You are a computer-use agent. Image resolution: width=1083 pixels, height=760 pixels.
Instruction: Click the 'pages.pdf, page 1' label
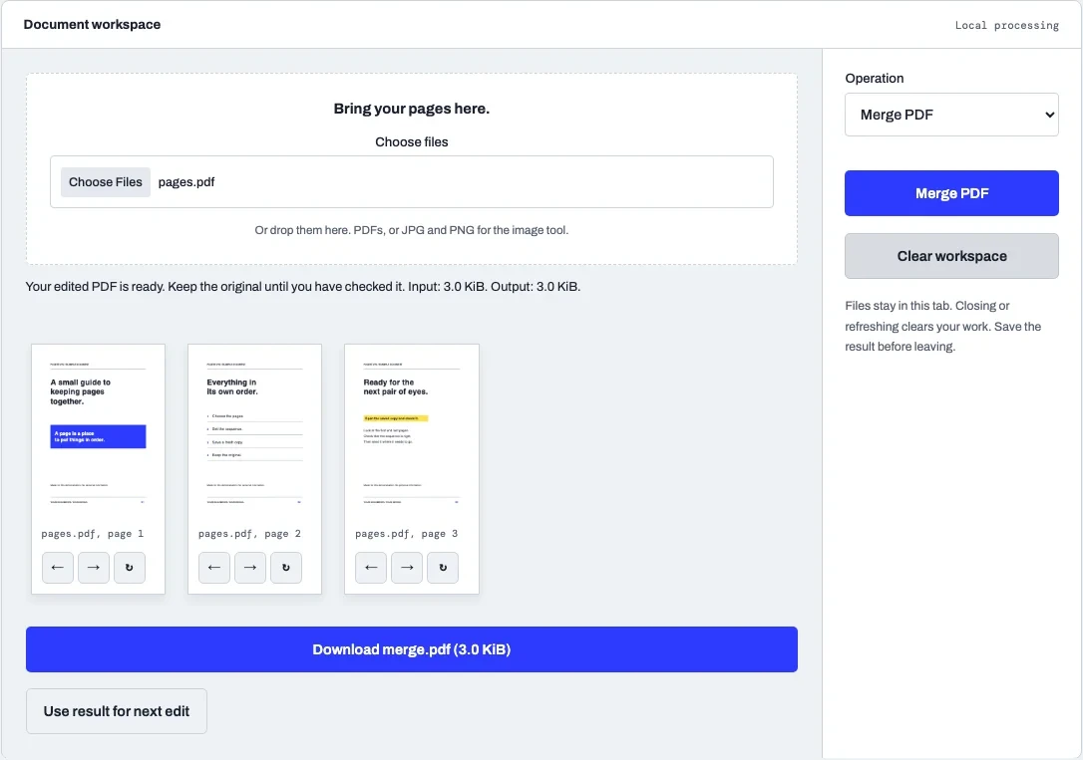click(x=93, y=534)
